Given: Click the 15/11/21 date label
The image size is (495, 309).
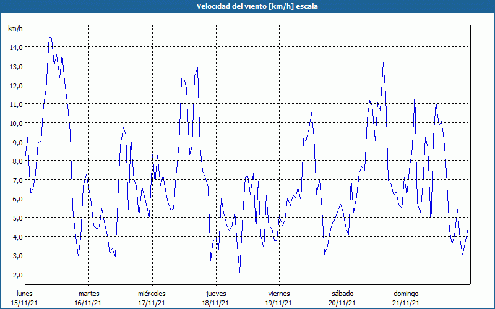Looking at the screenshot, I should [24, 303].
